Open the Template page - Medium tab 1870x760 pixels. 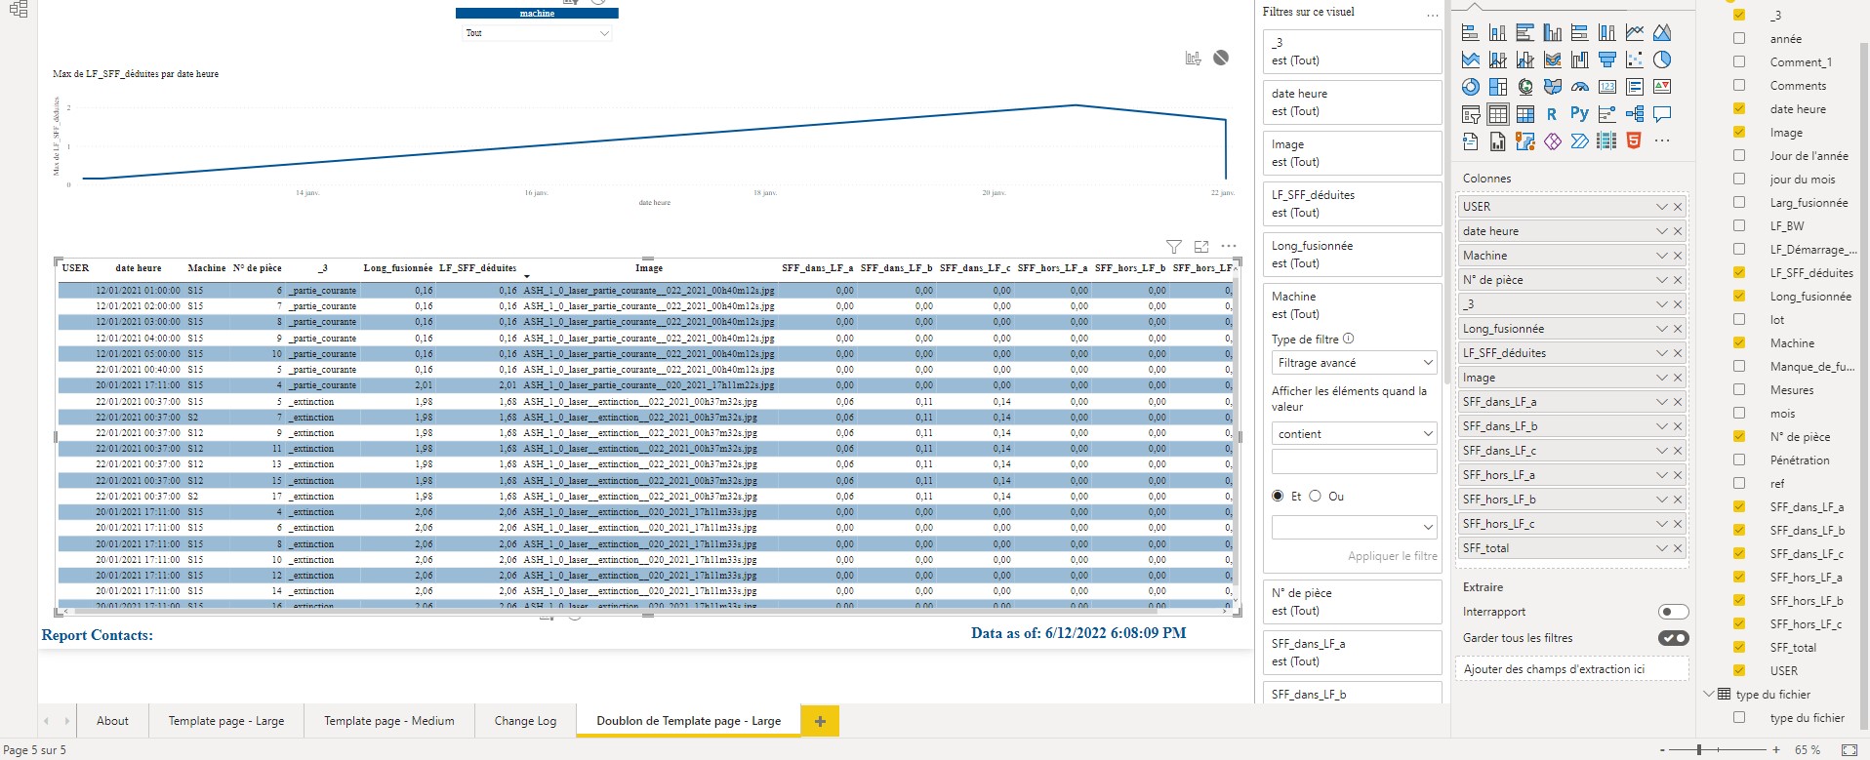coord(389,721)
